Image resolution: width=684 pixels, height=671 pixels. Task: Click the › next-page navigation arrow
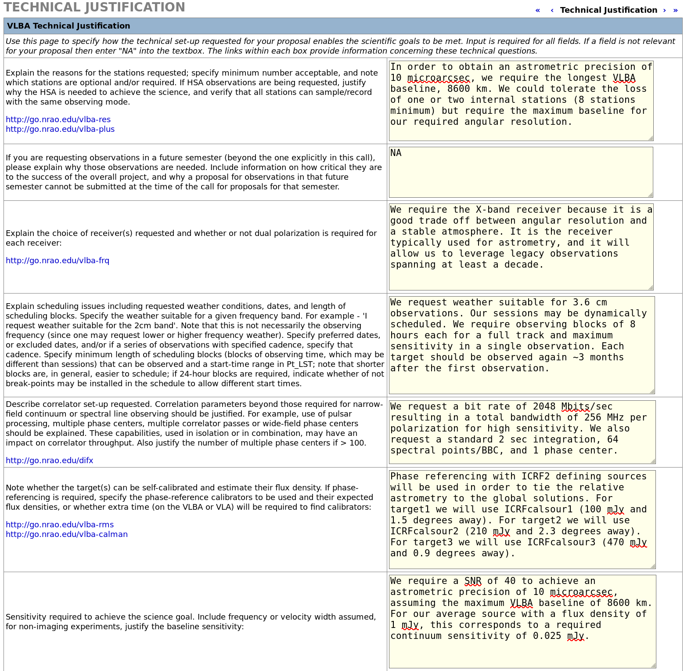point(664,10)
